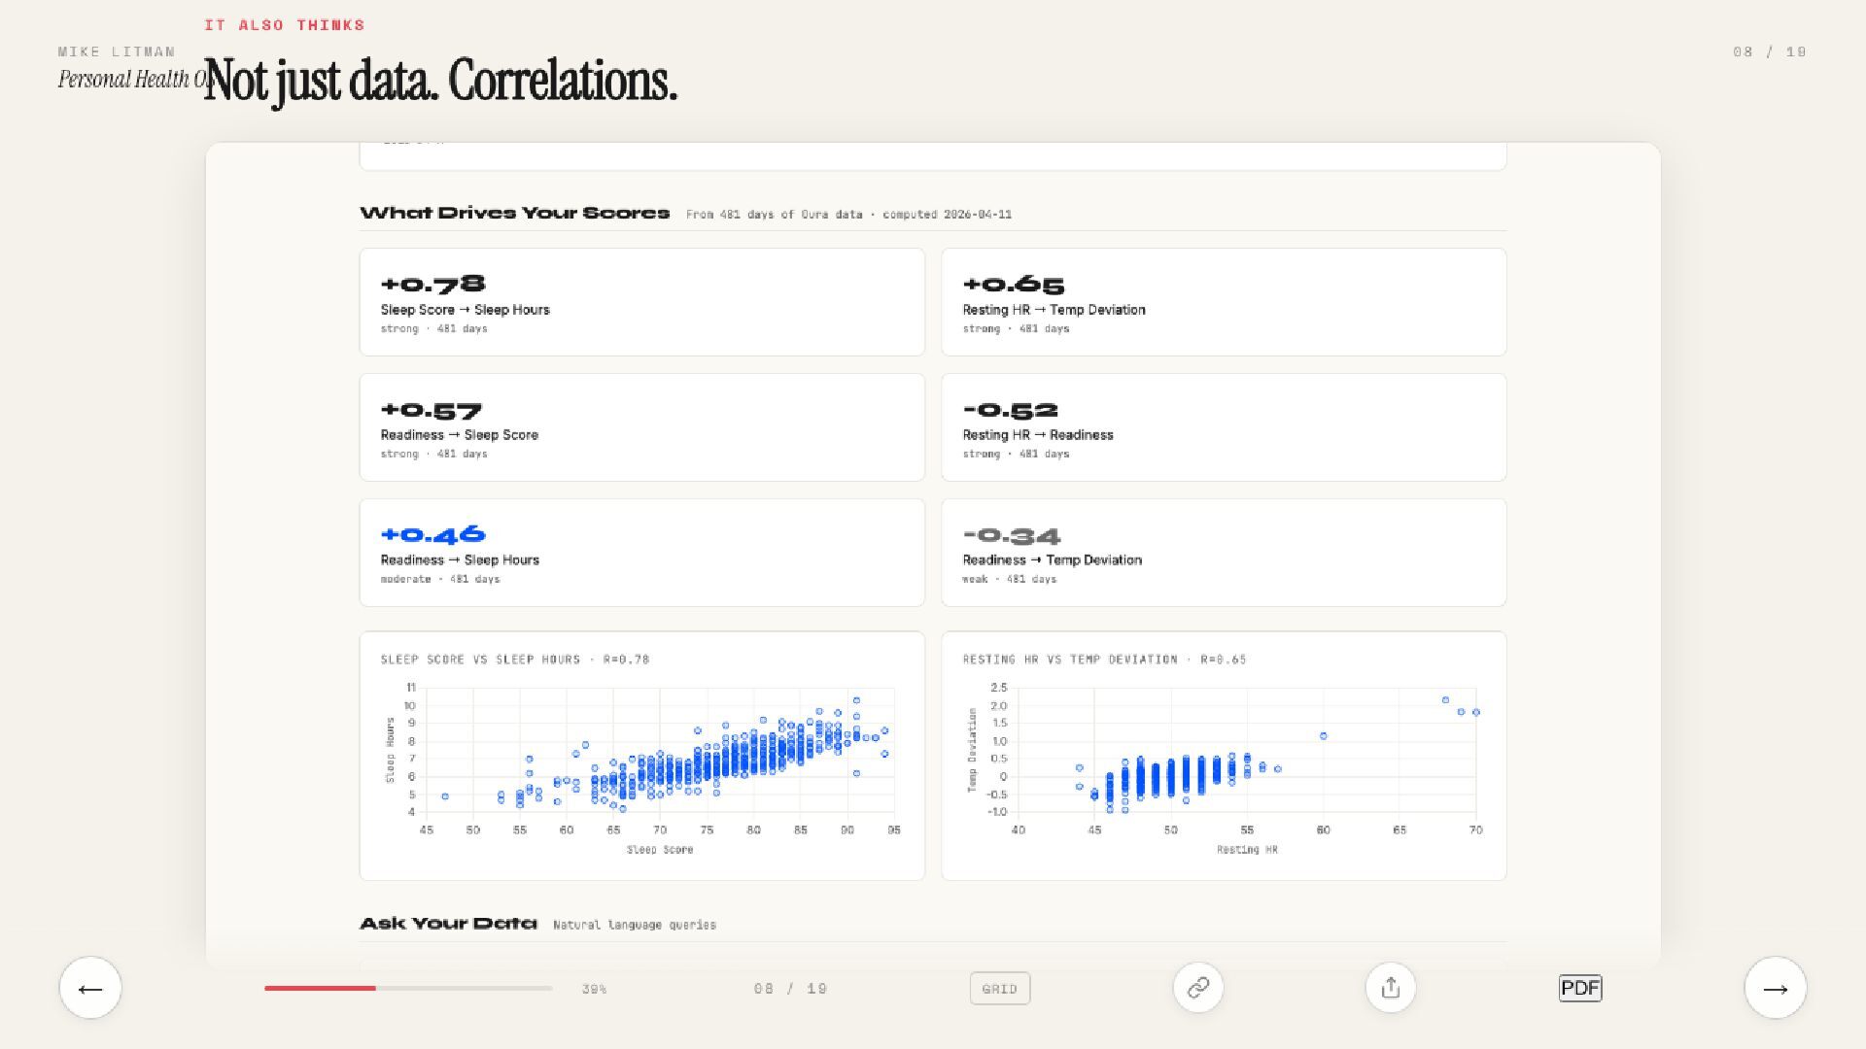Go to the previous slide arrow

90,988
